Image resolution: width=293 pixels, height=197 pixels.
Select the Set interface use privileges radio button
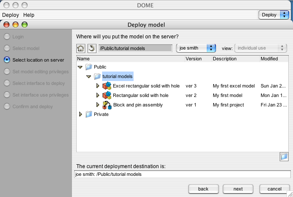click(x=7, y=95)
